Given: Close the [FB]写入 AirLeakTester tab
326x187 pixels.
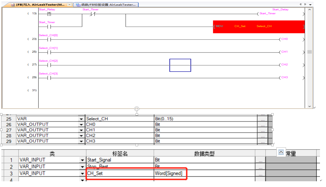Looking at the screenshot, I should pyautogui.click(x=69, y=5).
